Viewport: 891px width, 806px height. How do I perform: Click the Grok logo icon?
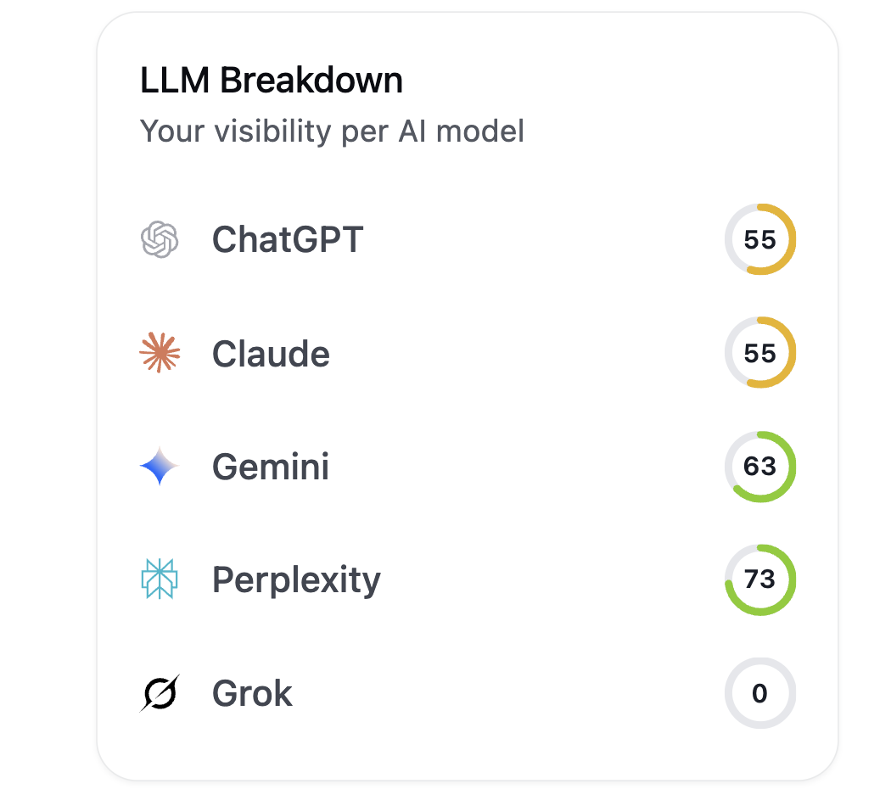160,692
